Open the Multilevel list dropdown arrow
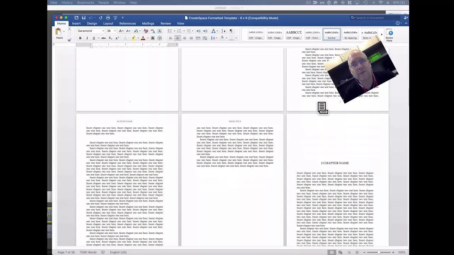454x255 pixels. coord(193,31)
